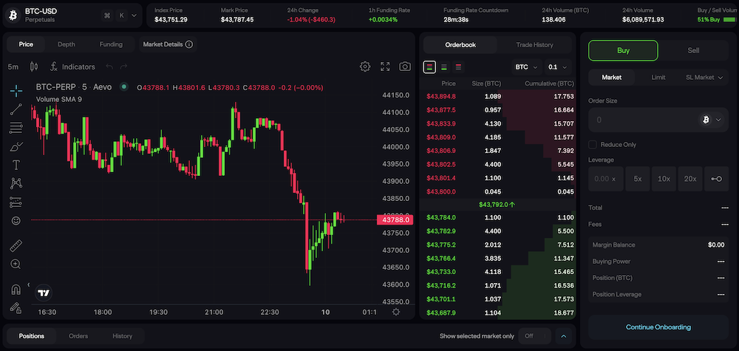Screen dimensions: 739x351
Task: Click the mid price $43,792.0
Action: pos(497,205)
